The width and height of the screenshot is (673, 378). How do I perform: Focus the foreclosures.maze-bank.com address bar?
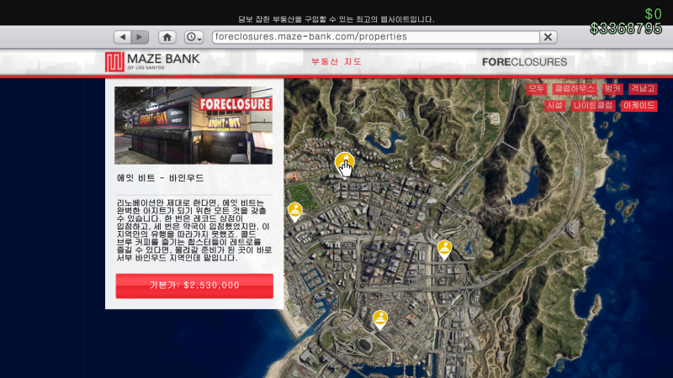pos(375,37)
